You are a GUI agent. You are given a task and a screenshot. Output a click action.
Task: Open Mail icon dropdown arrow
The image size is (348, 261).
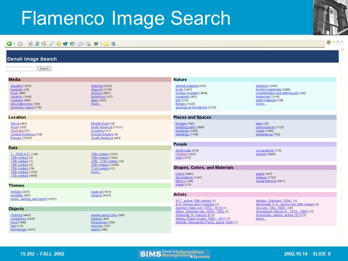tap(84, 44)
